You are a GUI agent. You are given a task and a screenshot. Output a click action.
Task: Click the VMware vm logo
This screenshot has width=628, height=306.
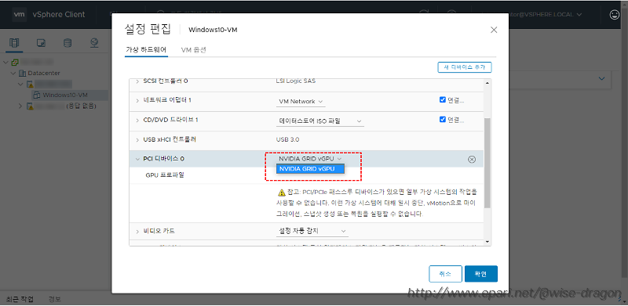click(x=19, y=14)
